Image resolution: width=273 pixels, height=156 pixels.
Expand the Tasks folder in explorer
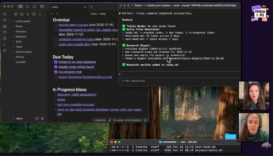(x=19, y=47)
